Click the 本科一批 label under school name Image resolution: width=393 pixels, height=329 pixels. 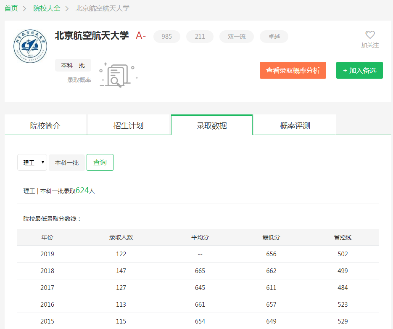[73, 65]
